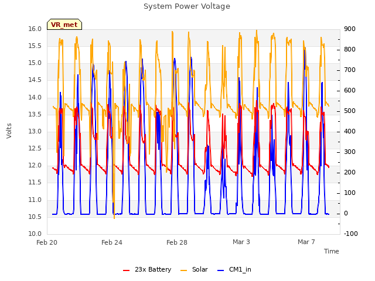The width and height of the screenshot is (375, 281).
Task: Toggle the Solar legend entry
Action: click(x=194, y=269)
